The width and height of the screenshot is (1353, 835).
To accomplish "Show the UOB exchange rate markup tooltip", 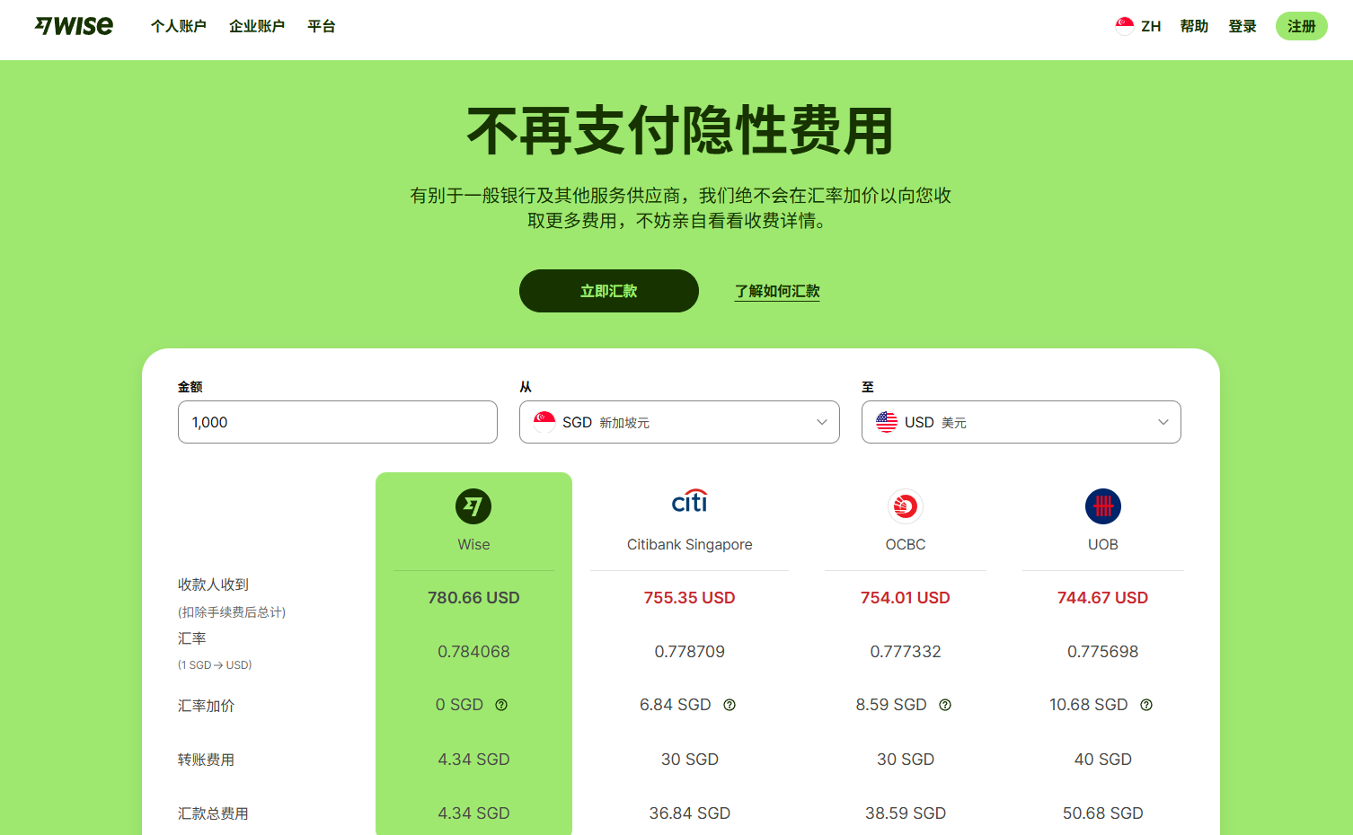I will click(x=1145, y=705).
